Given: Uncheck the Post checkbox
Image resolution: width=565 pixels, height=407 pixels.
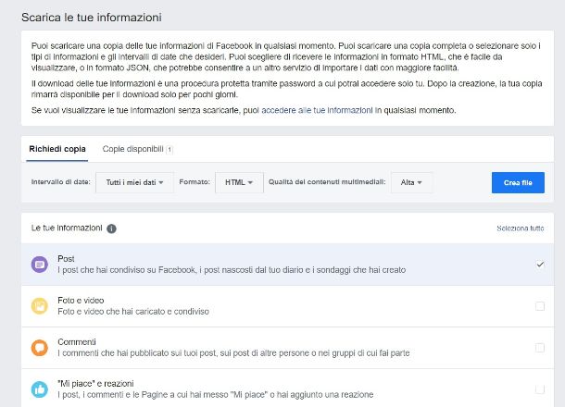Looking at the screenshot, I should pos(540,265).
